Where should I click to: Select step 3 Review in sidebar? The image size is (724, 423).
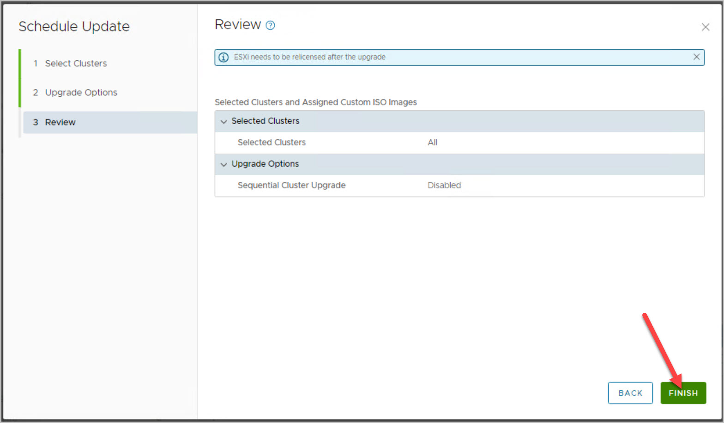click(x=60, y=122)
